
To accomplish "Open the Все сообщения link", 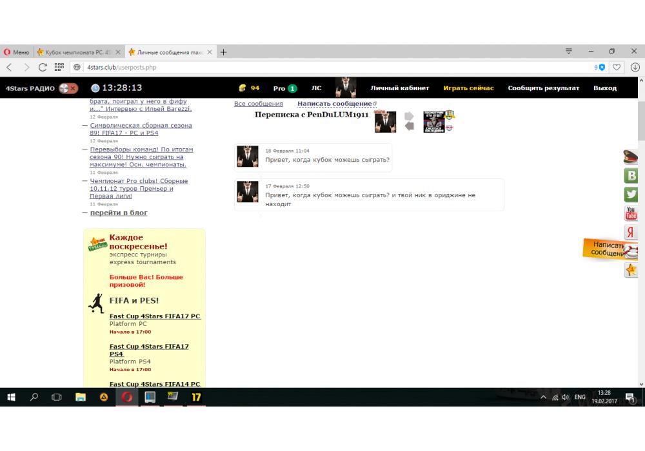I will click(258, 104).
